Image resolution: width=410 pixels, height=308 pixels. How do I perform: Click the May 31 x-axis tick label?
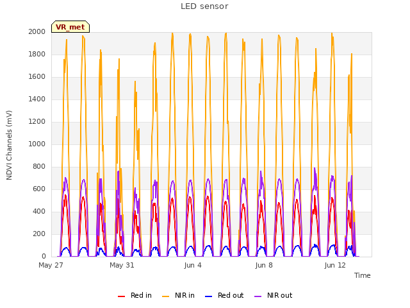(x=122, y=265)
